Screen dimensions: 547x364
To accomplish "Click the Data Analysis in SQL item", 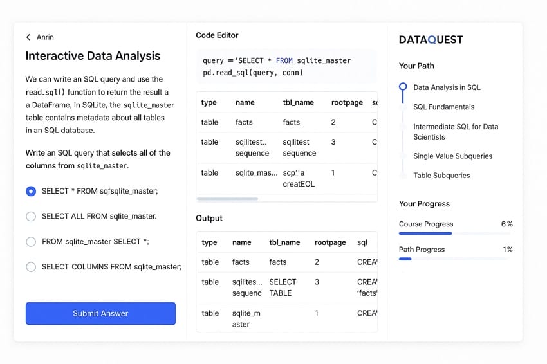I will (447, 87).
